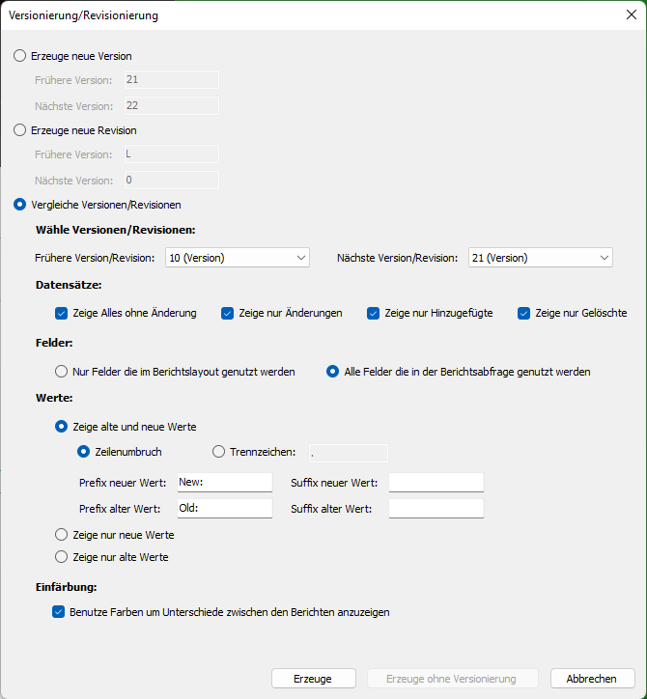Image resolution: width=647 pixels, height=699 pixels.
Task: Close the Versionierung/Revisionierung dialog
Action: click(631, 15)
